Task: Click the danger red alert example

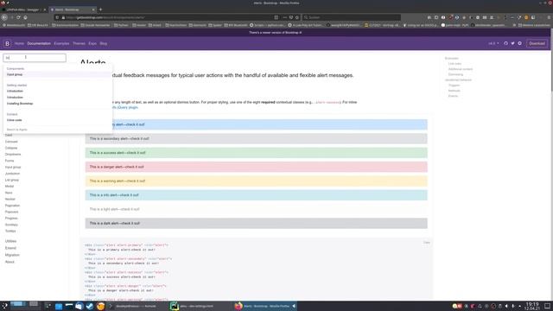Action: [x=256, y=167]
